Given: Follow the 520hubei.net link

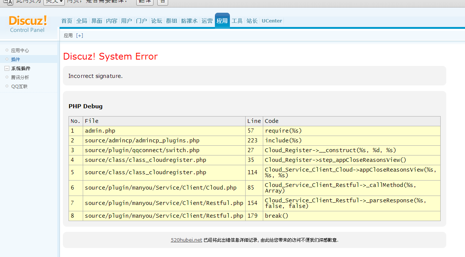Looking at the screenshot, I should coord(186,240).
